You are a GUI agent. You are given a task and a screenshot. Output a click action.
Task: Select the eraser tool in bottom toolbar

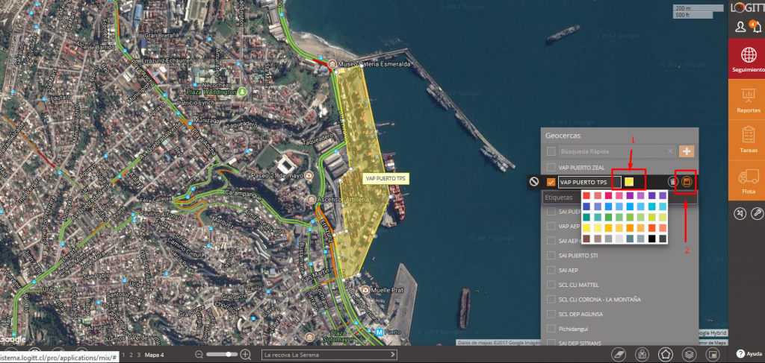(619, 354)
